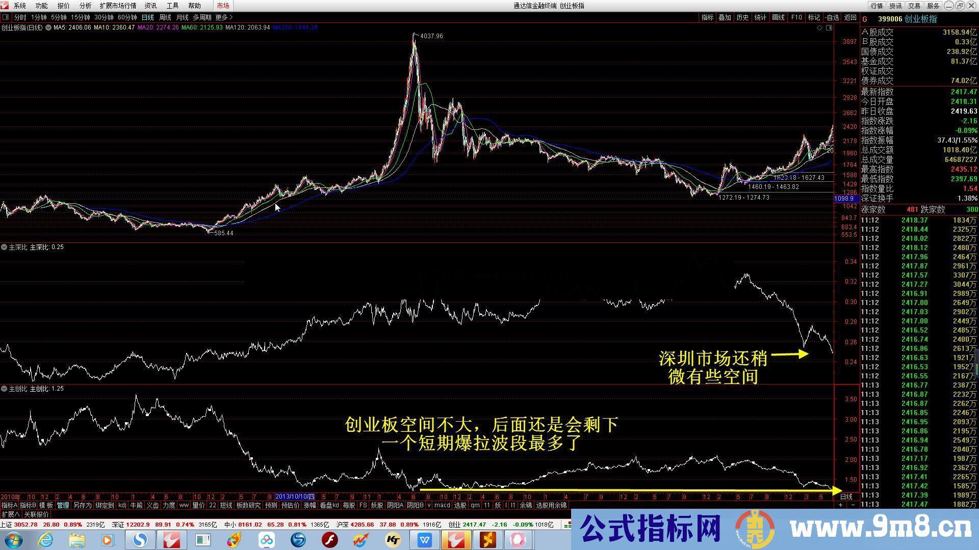
Task: Toggle the side panel icon at chart top-right
Action: 829,28
